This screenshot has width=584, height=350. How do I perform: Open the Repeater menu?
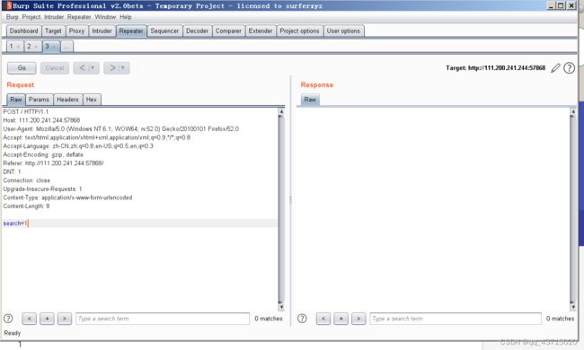pyautogui.click(x=79, y=17)
